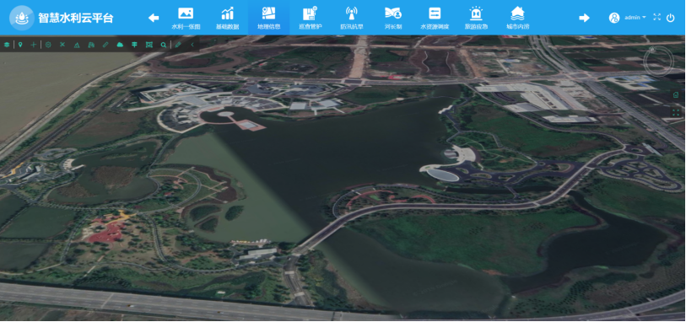Select the location marker tool

[x=20, y=45]
